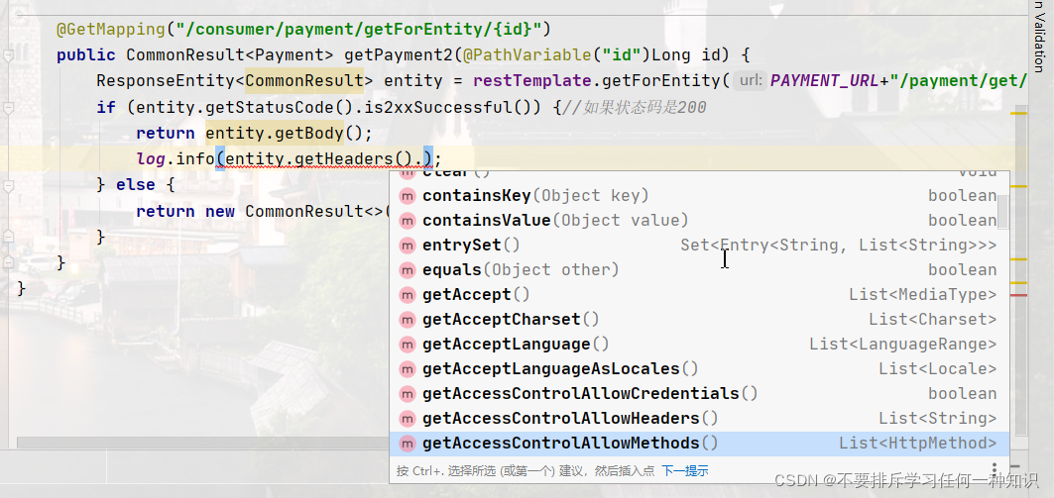The image size is (1054, 498).
Task: Choose entrySet() from the completion list
Action: (699, 246)
